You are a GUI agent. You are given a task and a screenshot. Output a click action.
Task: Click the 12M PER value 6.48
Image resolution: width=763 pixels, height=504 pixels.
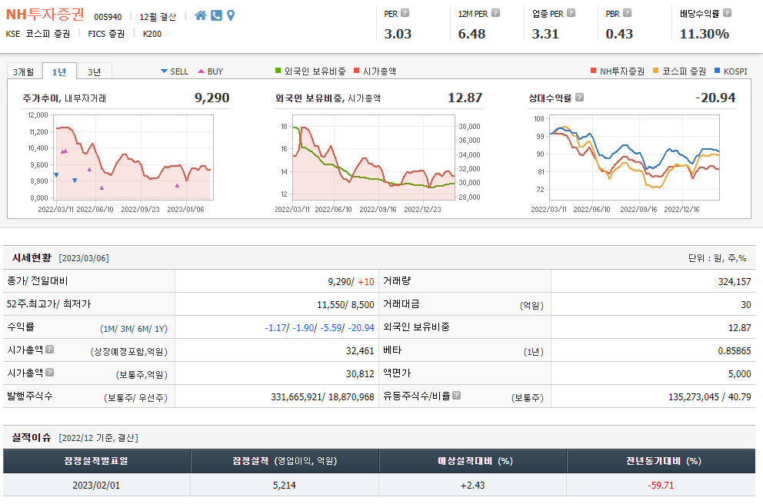(x=471, y=34)
